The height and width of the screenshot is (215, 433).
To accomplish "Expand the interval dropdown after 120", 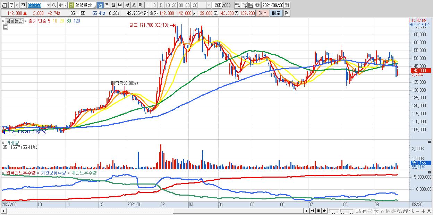I will coord(209,5).
